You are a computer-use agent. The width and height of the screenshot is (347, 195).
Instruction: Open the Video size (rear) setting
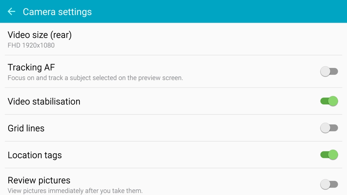40,35
